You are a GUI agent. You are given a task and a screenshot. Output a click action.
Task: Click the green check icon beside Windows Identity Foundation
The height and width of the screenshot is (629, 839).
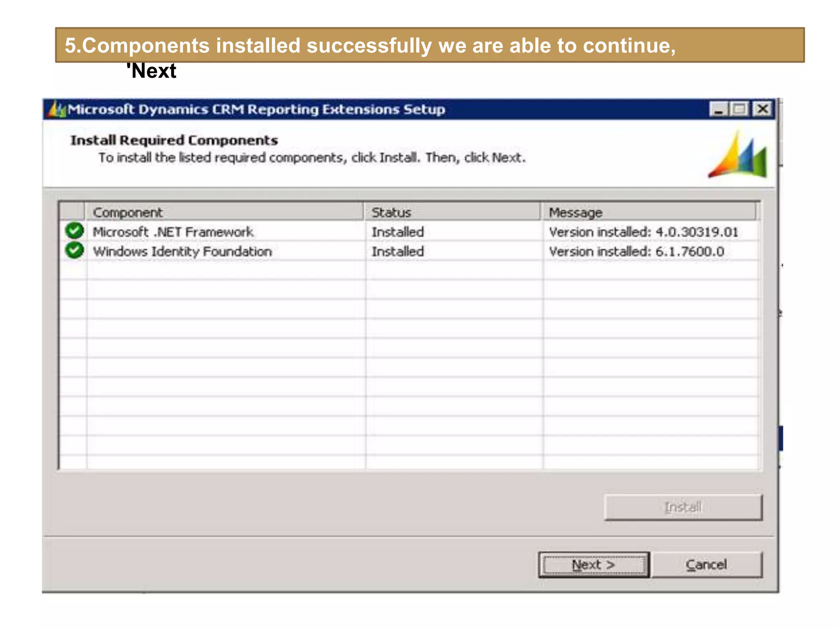[74, 250]
